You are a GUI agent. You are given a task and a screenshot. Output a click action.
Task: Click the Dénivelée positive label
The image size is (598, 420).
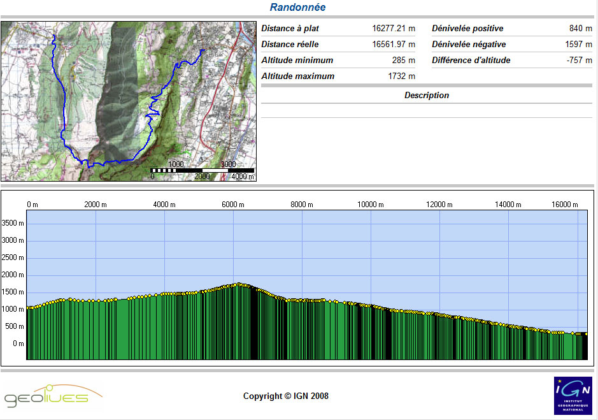pos(467,29)
